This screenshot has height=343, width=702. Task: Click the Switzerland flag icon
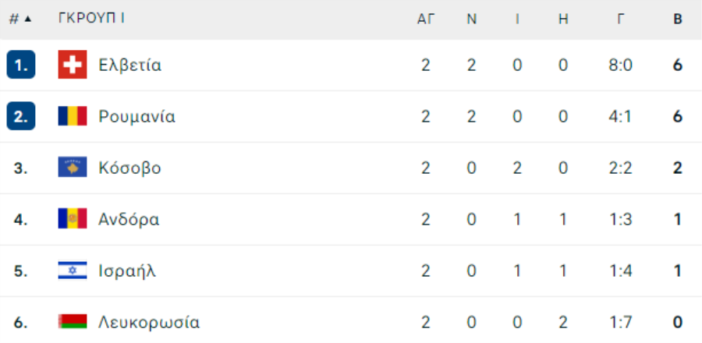pos(72,65)
